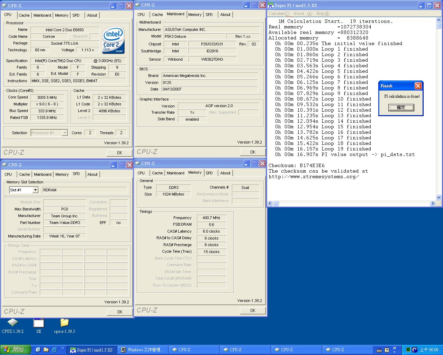The image size is (443, 355).
Task: Click the Rated FSB value 1335.8 MHz
Action: pyautogui.click(x=47, y=118)
